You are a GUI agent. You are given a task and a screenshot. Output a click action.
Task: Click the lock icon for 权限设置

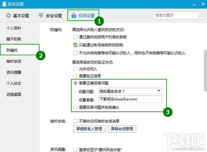pyautogui.click(x=74, y=15)
